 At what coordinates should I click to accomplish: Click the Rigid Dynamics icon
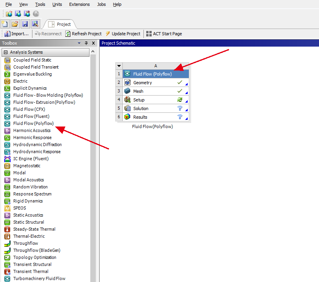click(7, 201)
